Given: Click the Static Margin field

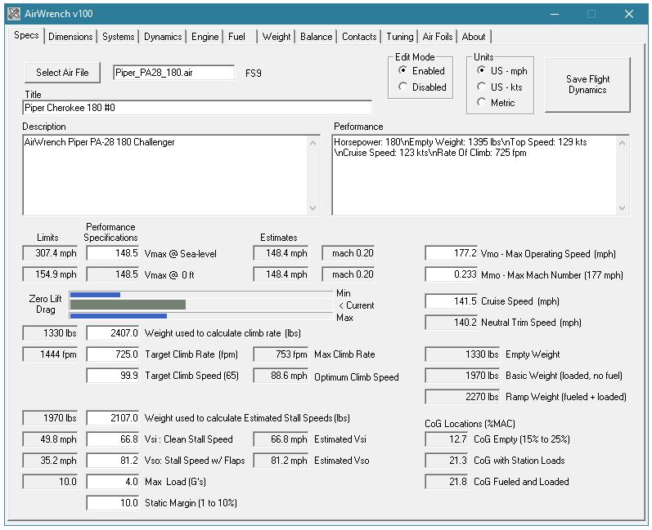Looking at the screenshot, I should 113,503.
